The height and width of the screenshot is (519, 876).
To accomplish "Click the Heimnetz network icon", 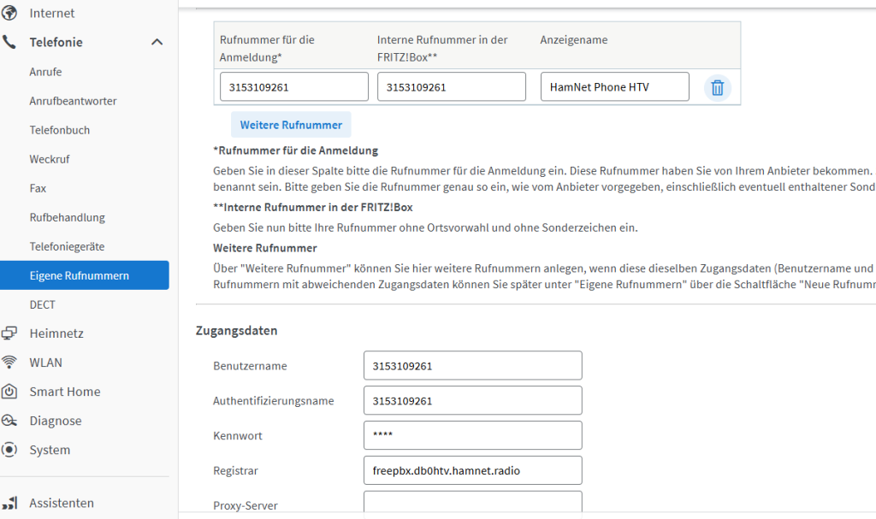I will tap(10, 333).
